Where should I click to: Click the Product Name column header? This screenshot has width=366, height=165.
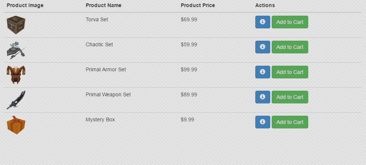[103, 5]
